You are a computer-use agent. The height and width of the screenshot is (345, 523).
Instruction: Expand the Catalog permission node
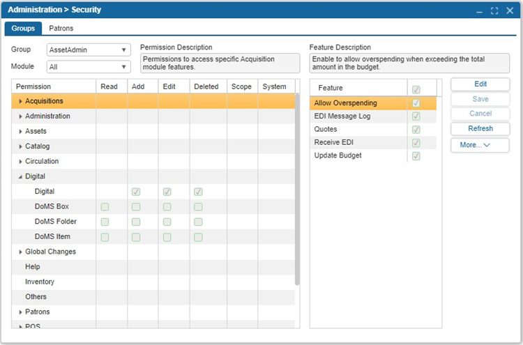(20, 146)
